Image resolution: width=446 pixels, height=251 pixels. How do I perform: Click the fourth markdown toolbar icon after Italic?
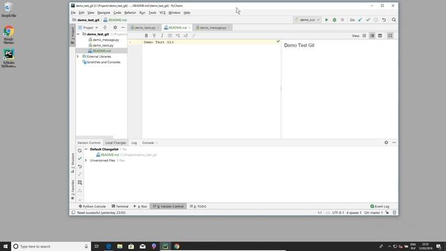[170, 36]
